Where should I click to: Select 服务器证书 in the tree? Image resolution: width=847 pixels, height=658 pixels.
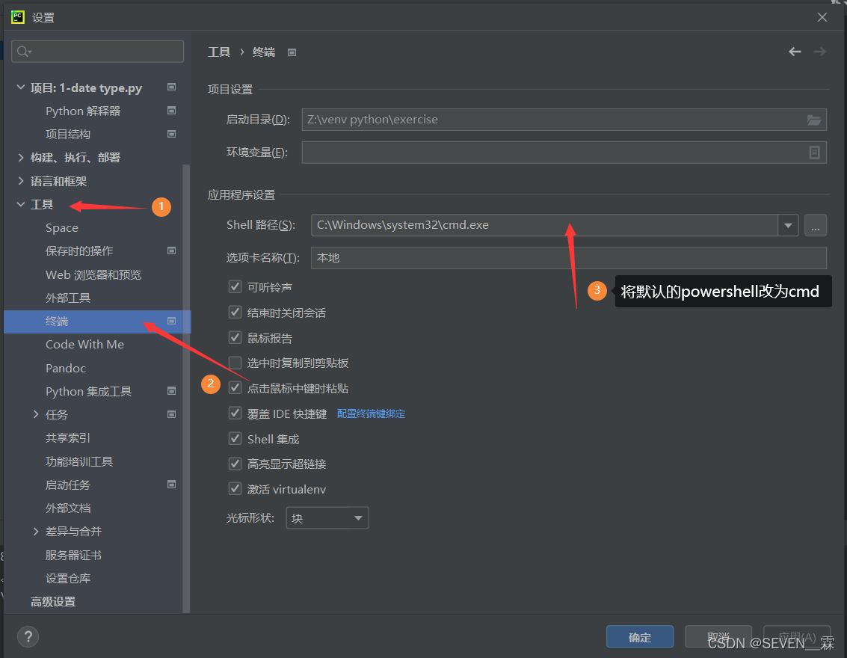click(x=73, y=555)
